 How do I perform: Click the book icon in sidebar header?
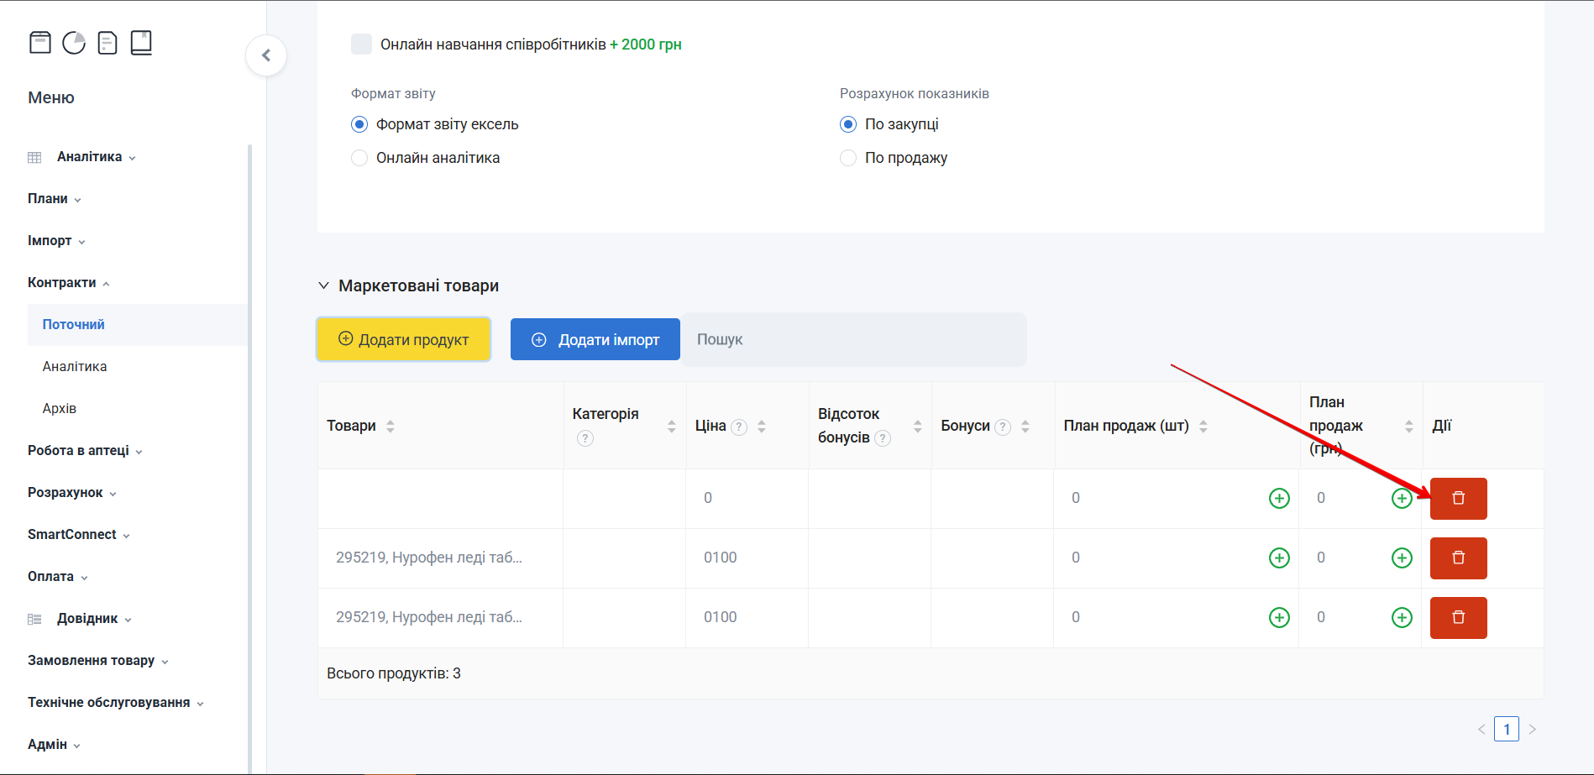click(x=141, y=43)
